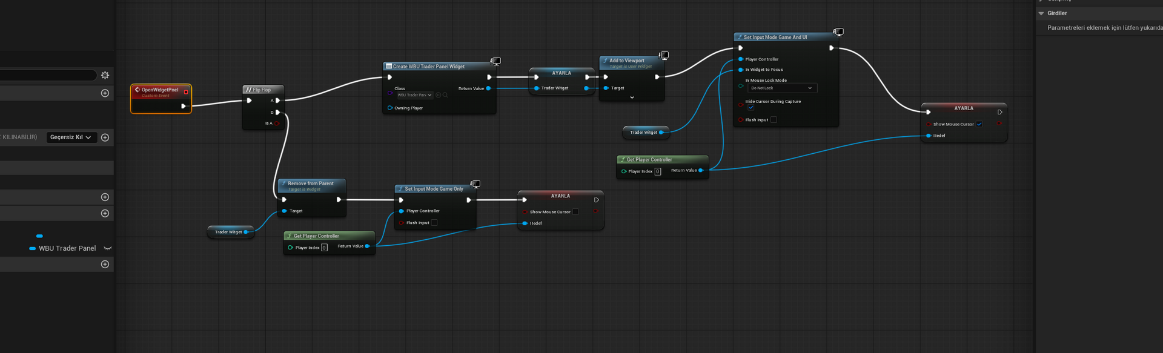
Task: Select the Trader Widget getter below Add to Viewport
Action: pyautogui.click(x=646, y=132)
